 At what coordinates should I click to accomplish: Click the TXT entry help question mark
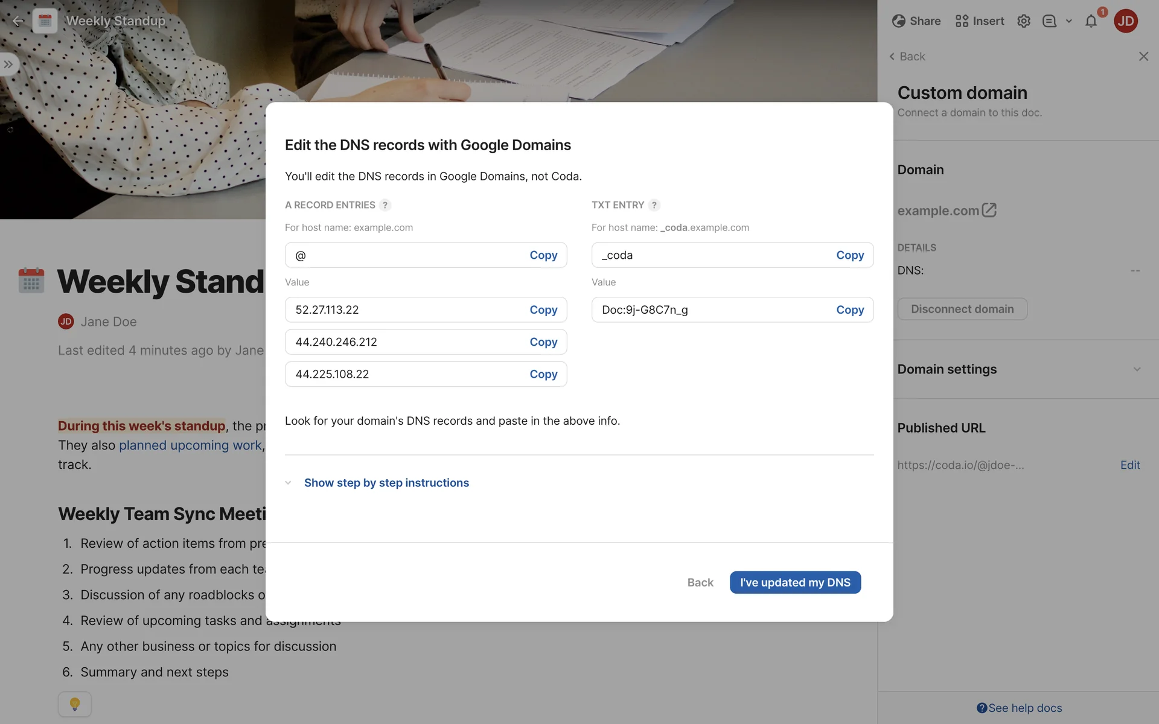[x=654, y=205]
